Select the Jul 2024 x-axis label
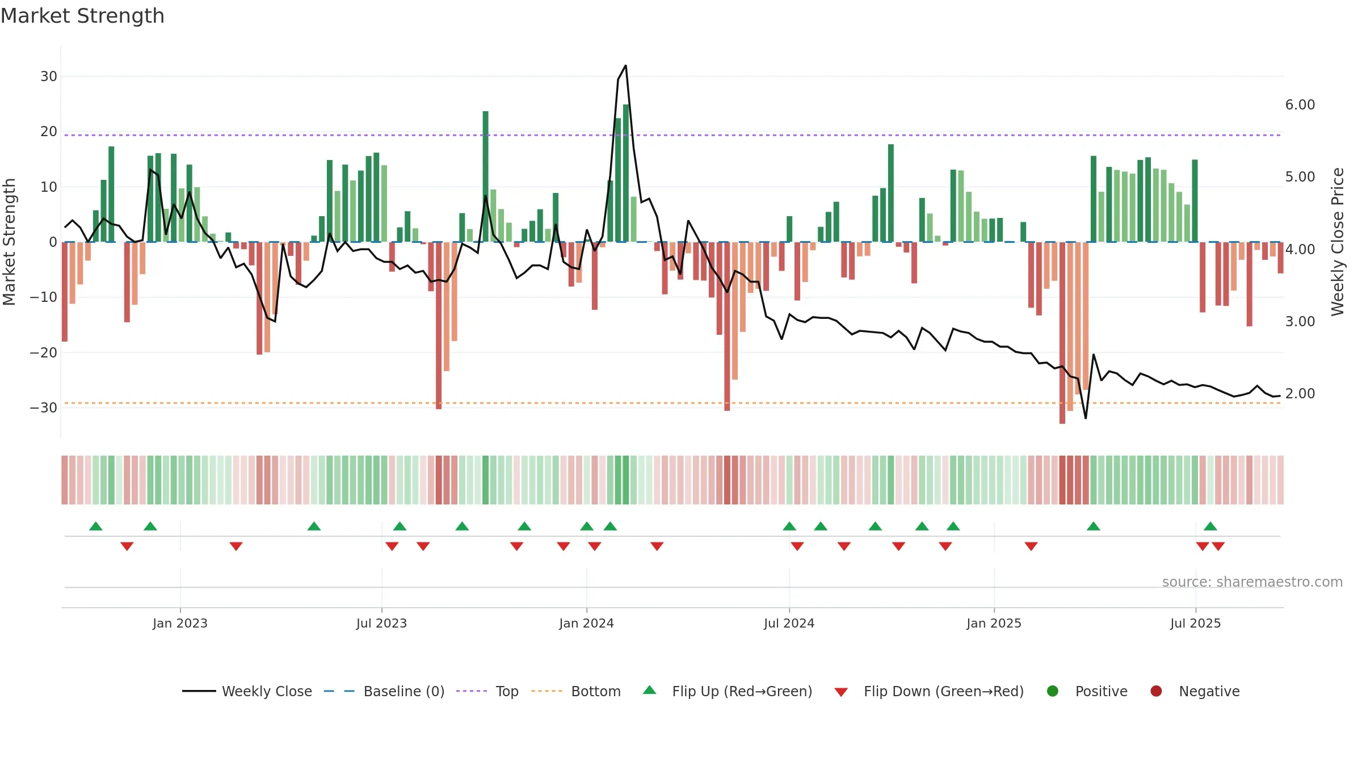 point(789,623)
